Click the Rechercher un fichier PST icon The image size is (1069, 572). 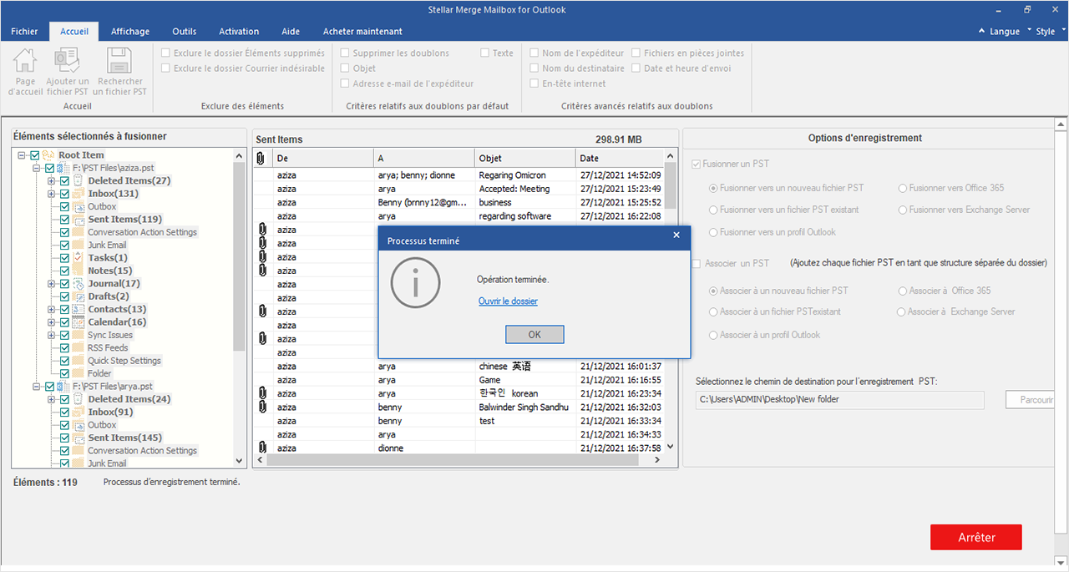(120, 61)
